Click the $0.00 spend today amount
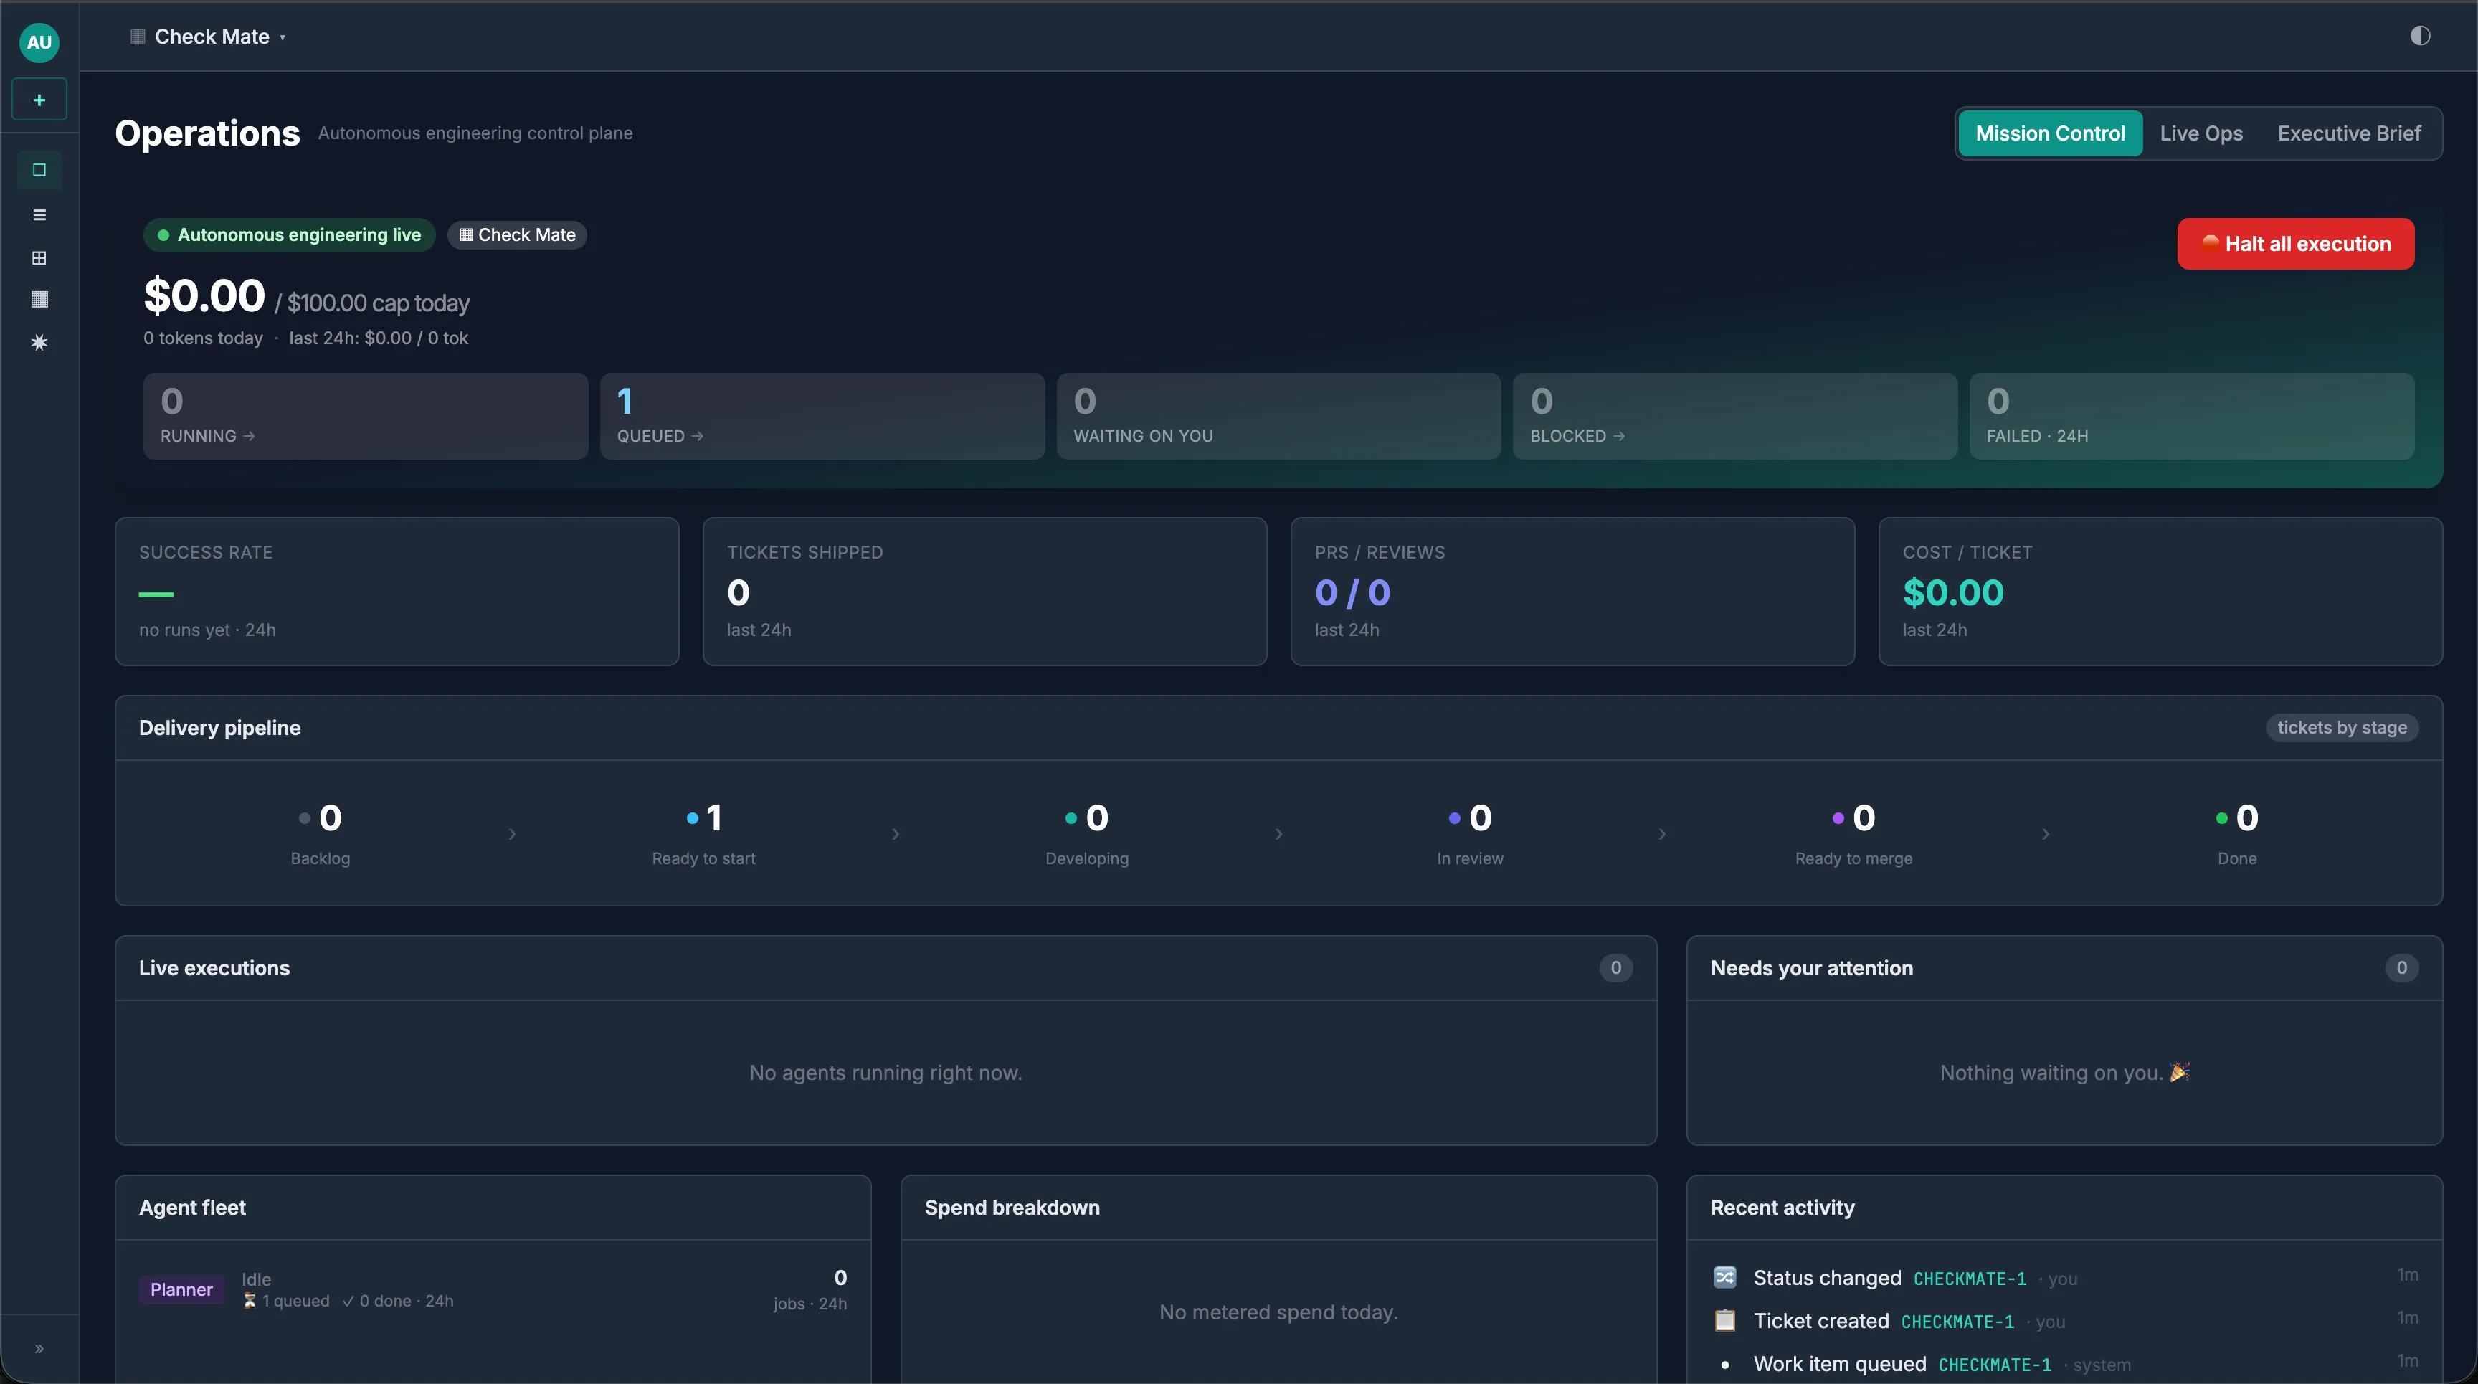 click(x=204, y=296)
